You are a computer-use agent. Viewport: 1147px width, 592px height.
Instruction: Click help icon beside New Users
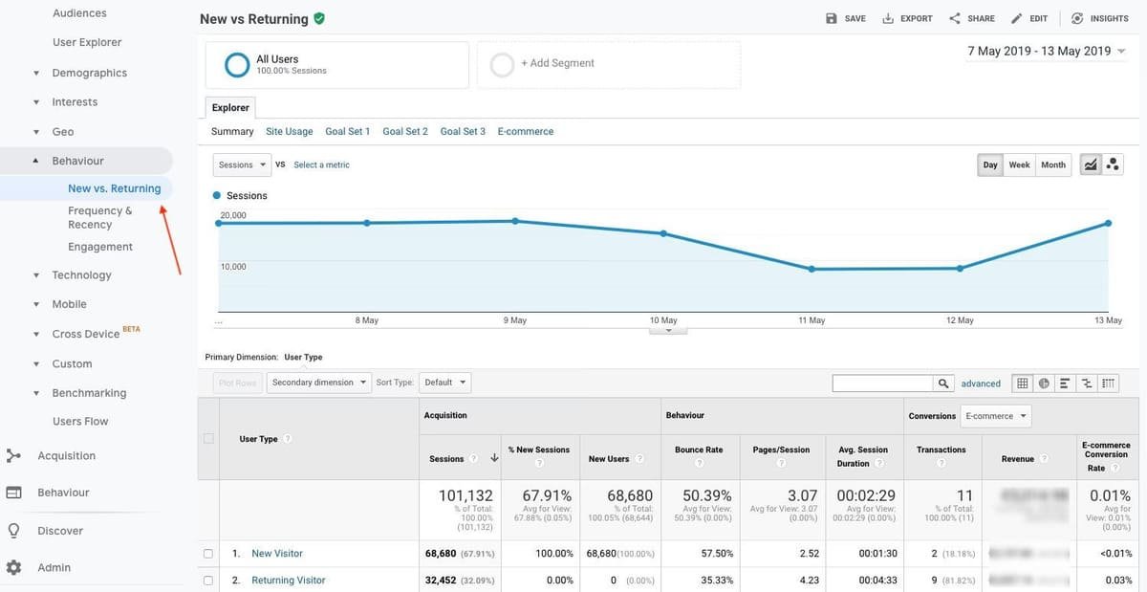pyautogui.click(x=639, y=459)
